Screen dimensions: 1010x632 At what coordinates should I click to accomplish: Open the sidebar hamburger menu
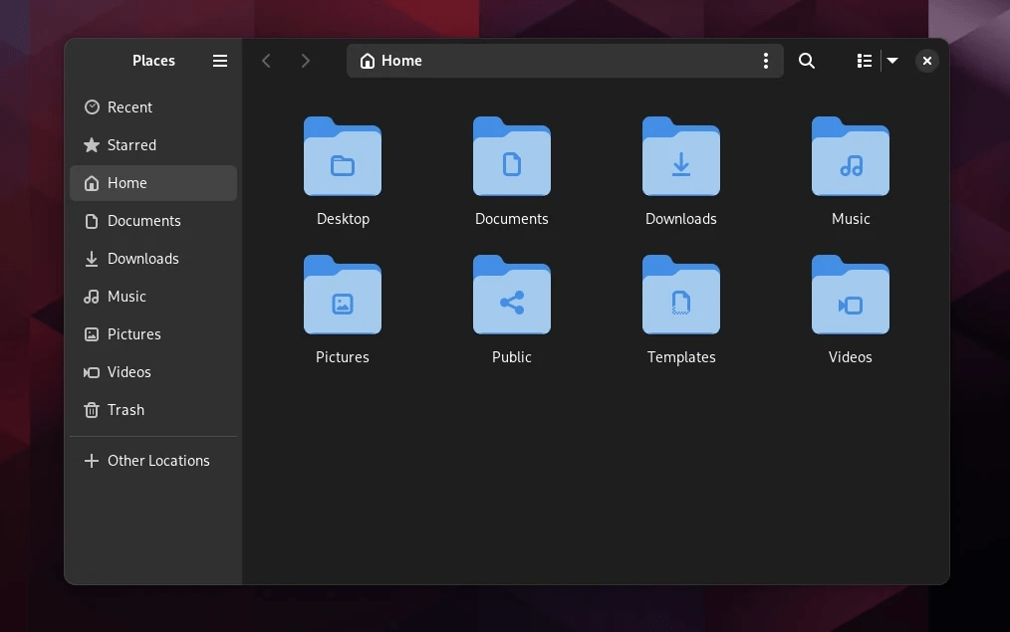point(220,61)
